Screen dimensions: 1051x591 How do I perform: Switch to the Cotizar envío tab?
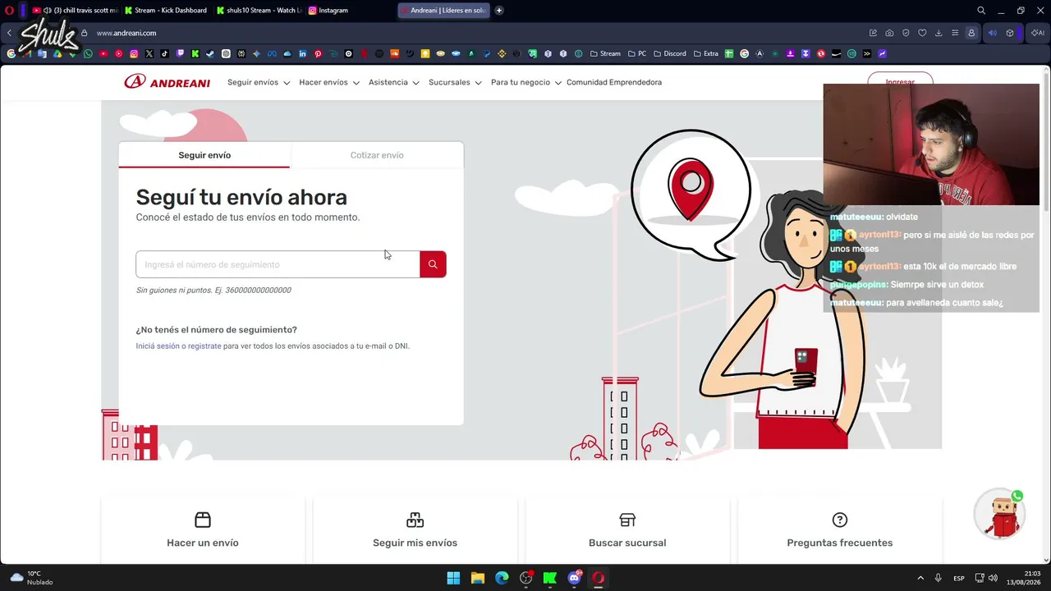pyautogui.click(x=377, y=155)
